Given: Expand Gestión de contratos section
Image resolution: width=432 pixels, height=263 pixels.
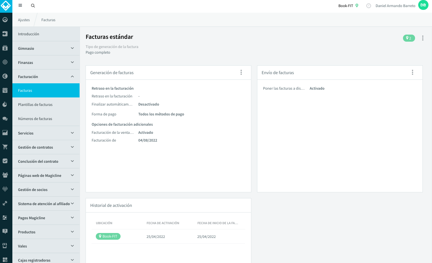Looking at the screenshot, I should coord(46,147).
